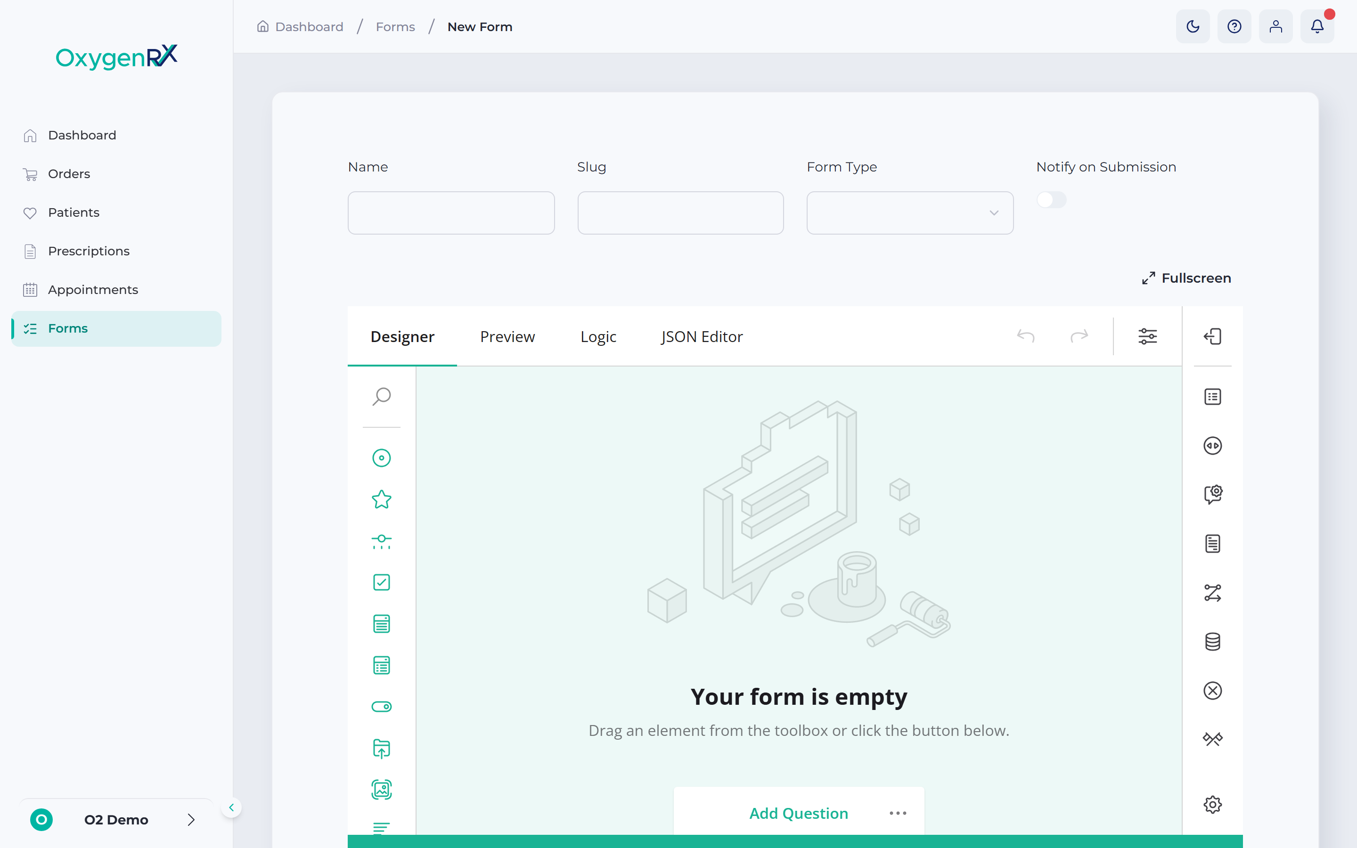This screenshot has width=1357, height=848.
Task: Open Pages document property icon
Action: pos(1212,544)
